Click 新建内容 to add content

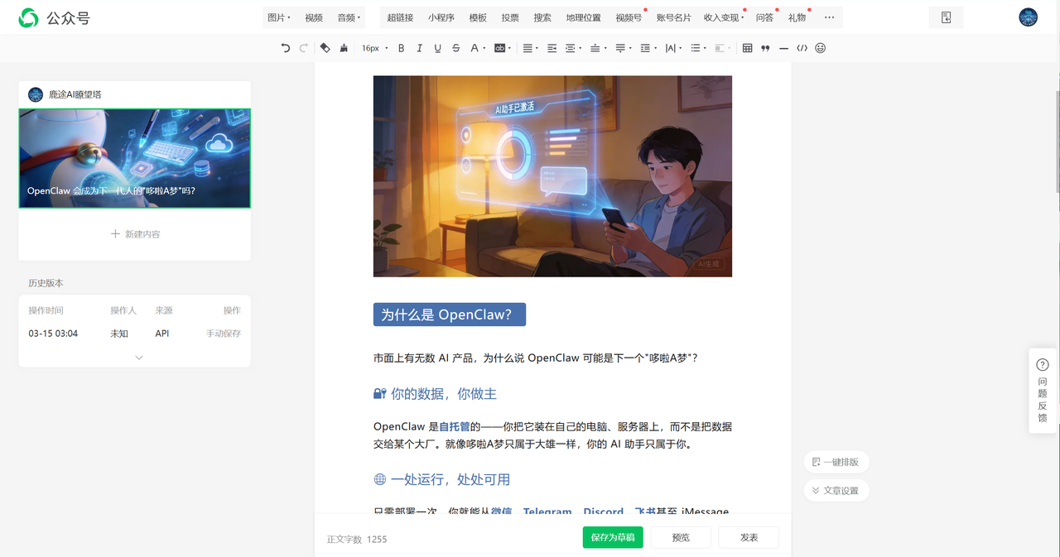(135, 234)
